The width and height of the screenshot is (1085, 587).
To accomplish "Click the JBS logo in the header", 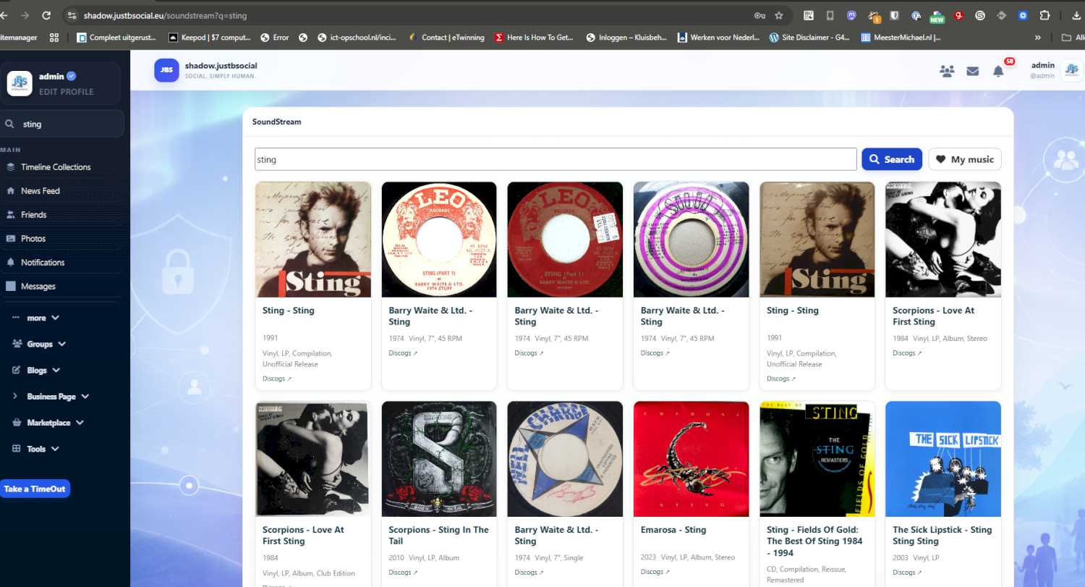I will [166, 70].
